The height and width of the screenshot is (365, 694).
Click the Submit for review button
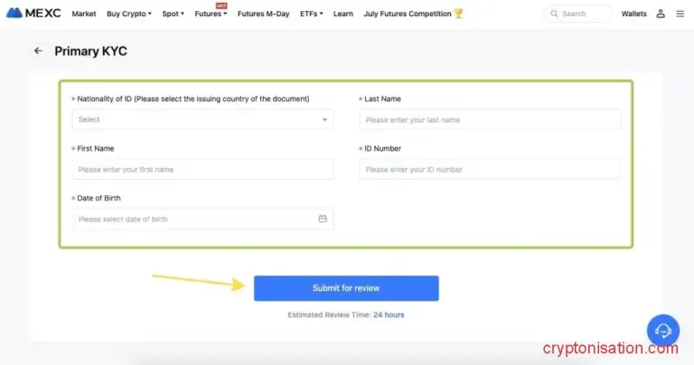pyautogui.click(x=346, y=288)
